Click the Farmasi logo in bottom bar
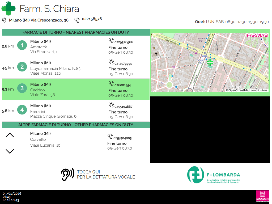272x204 pixels. click(x=262, y=196)
